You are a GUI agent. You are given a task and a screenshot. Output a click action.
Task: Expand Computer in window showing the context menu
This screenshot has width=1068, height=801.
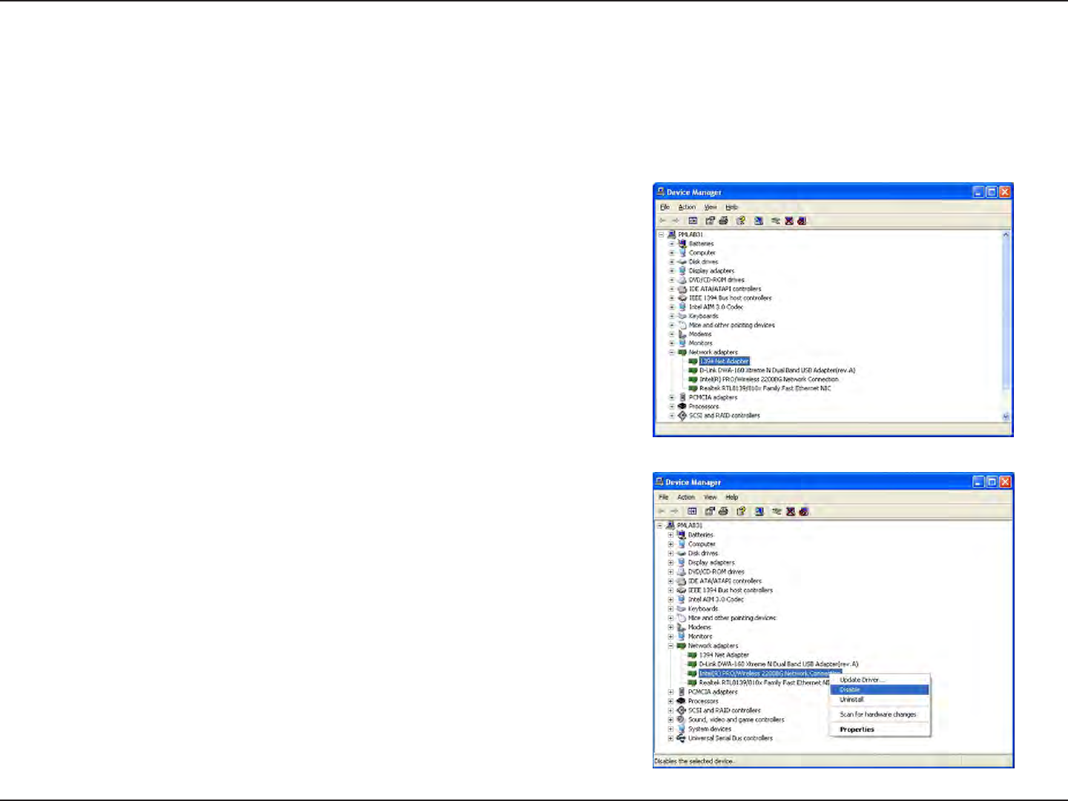coord(670,544)
